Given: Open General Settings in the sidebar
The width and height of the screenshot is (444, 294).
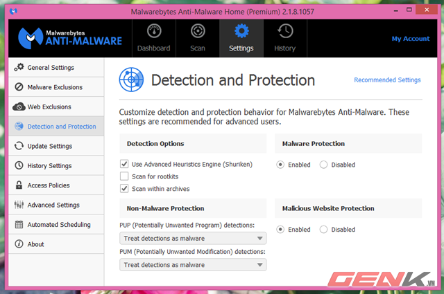Looking at the screenshot, I should (x=56, y=68).
